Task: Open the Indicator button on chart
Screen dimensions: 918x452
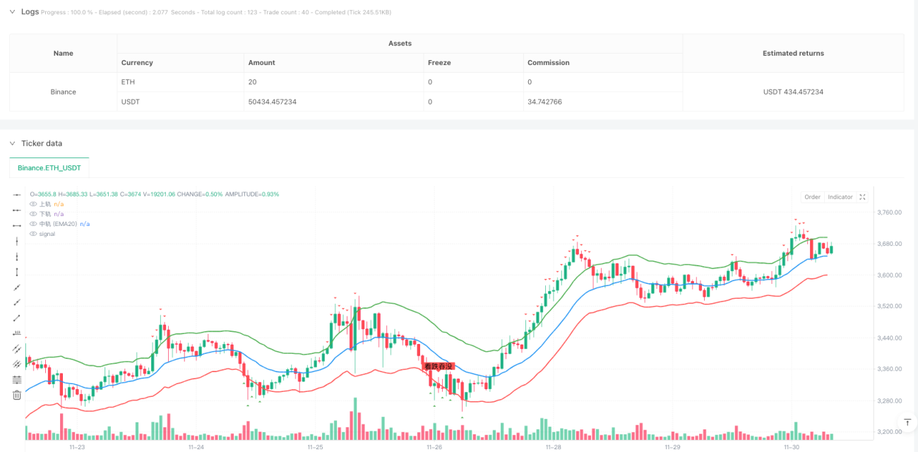Action: 840,197
